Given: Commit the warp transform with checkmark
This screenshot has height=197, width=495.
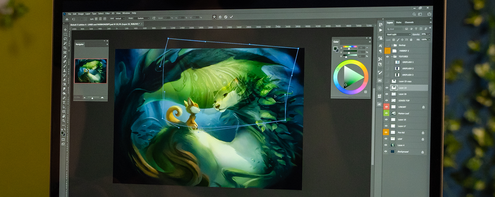Looking at the screenshot, I should [232, 17].
